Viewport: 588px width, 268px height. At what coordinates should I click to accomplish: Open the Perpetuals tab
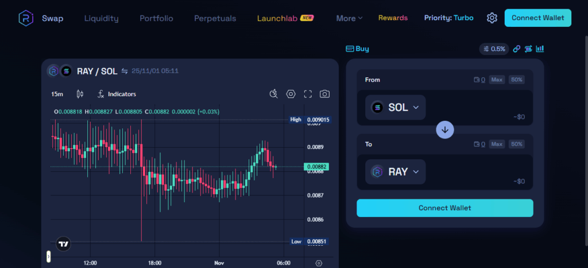click(215, 18)
